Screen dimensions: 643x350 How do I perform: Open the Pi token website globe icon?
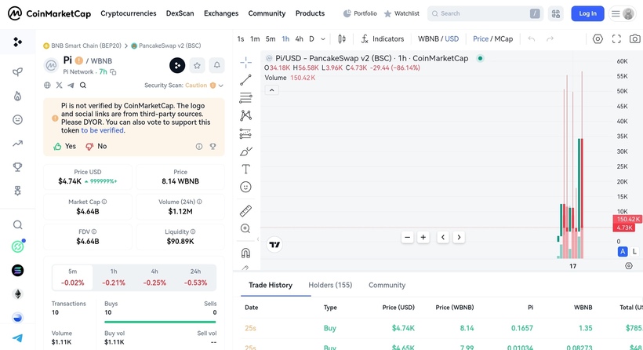[x=47, y=86]
